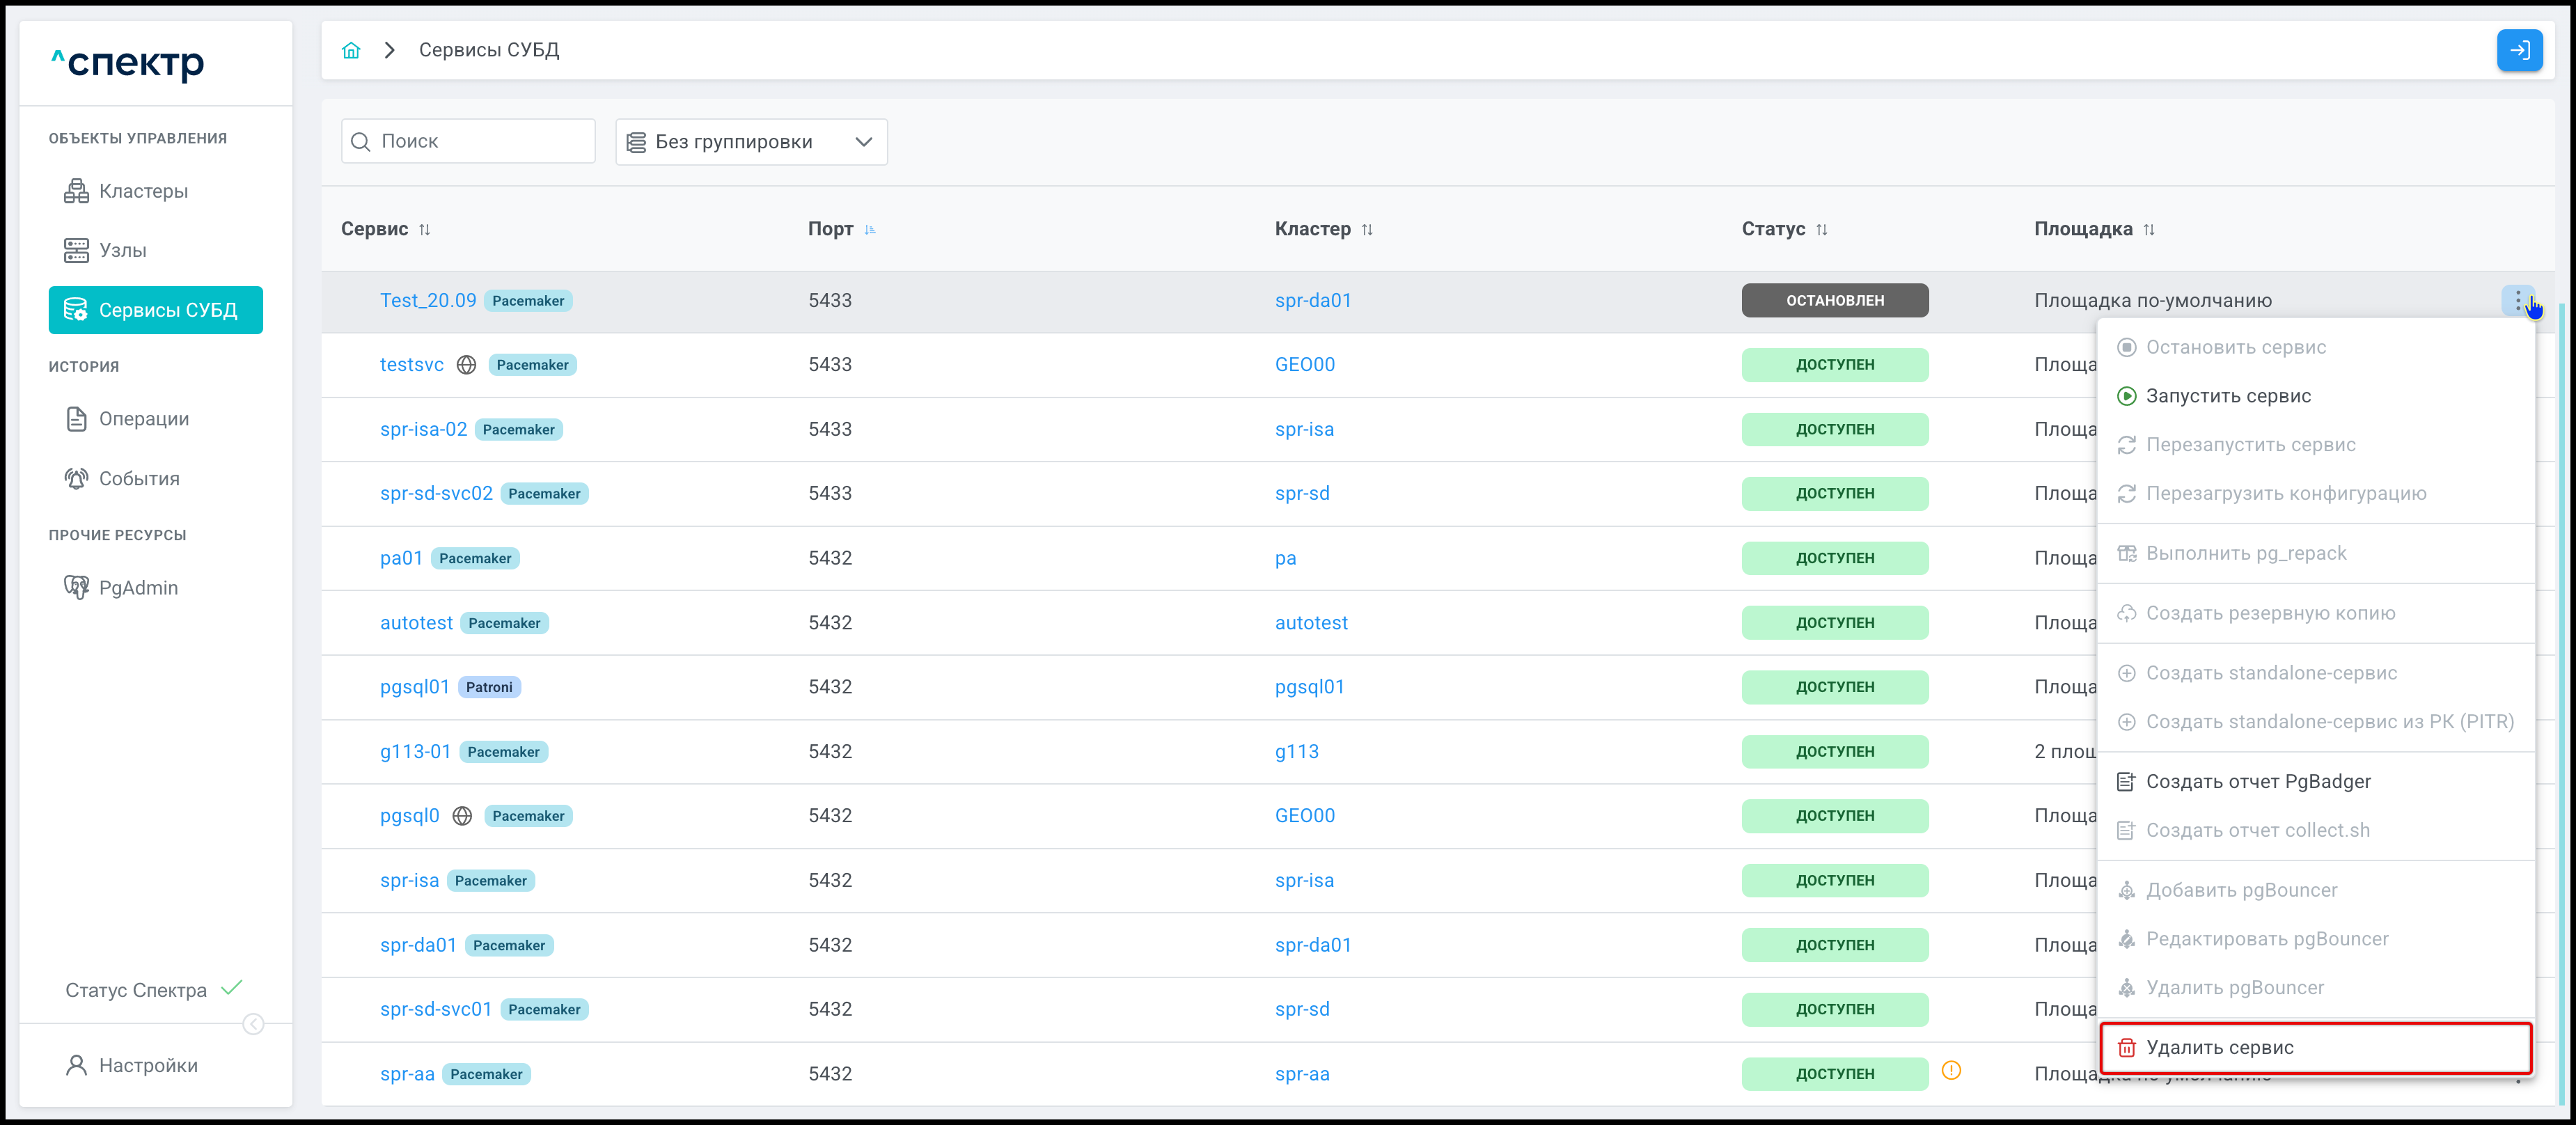Sort table by Сервис column
Viewport: 2576px width, 1125px height.
click(424, 230)
